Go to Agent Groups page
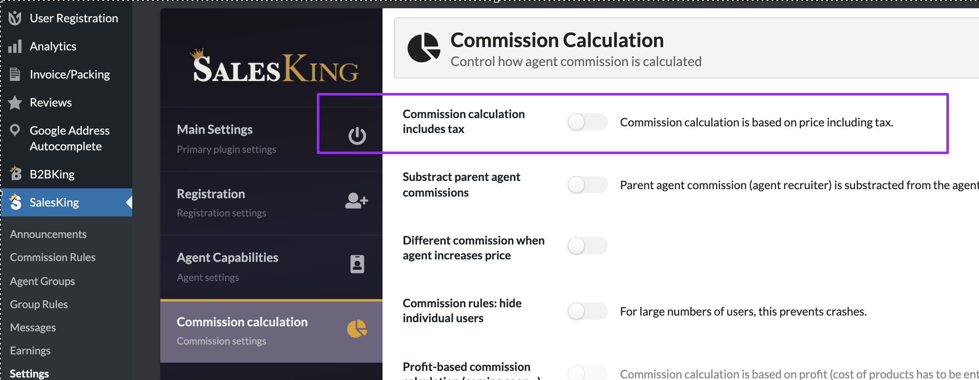Image resolution: width=979 pixels, height=380 pixels. 43,281
